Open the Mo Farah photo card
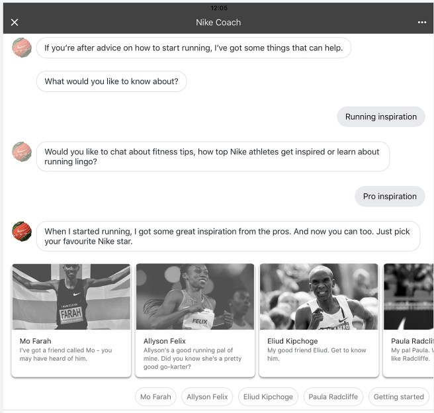The image size is (434, 413). coord(71,297)
